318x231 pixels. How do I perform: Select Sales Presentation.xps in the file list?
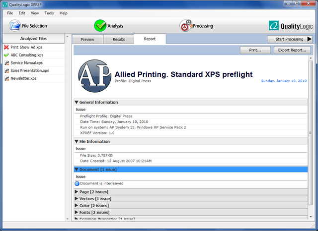click(x=30, y=70)
